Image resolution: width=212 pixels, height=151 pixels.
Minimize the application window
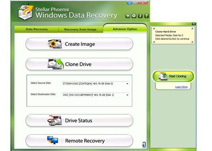coord(129,3)
